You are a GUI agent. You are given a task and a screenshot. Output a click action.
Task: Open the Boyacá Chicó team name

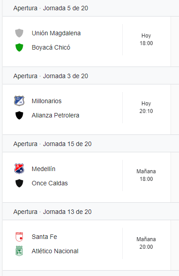(51, 47)
